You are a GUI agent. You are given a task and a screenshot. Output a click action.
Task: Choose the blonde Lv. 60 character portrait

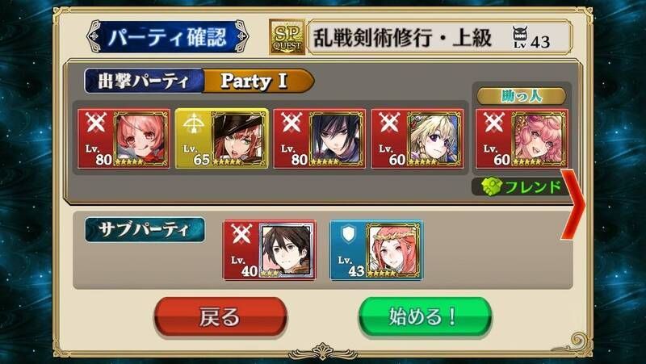(x=435, y=139)
